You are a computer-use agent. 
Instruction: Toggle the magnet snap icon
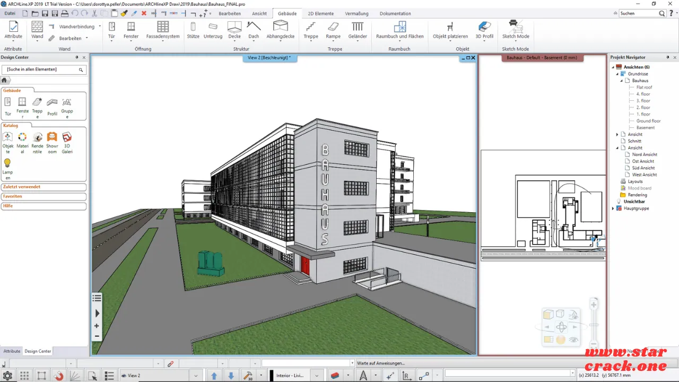(59, 376)
